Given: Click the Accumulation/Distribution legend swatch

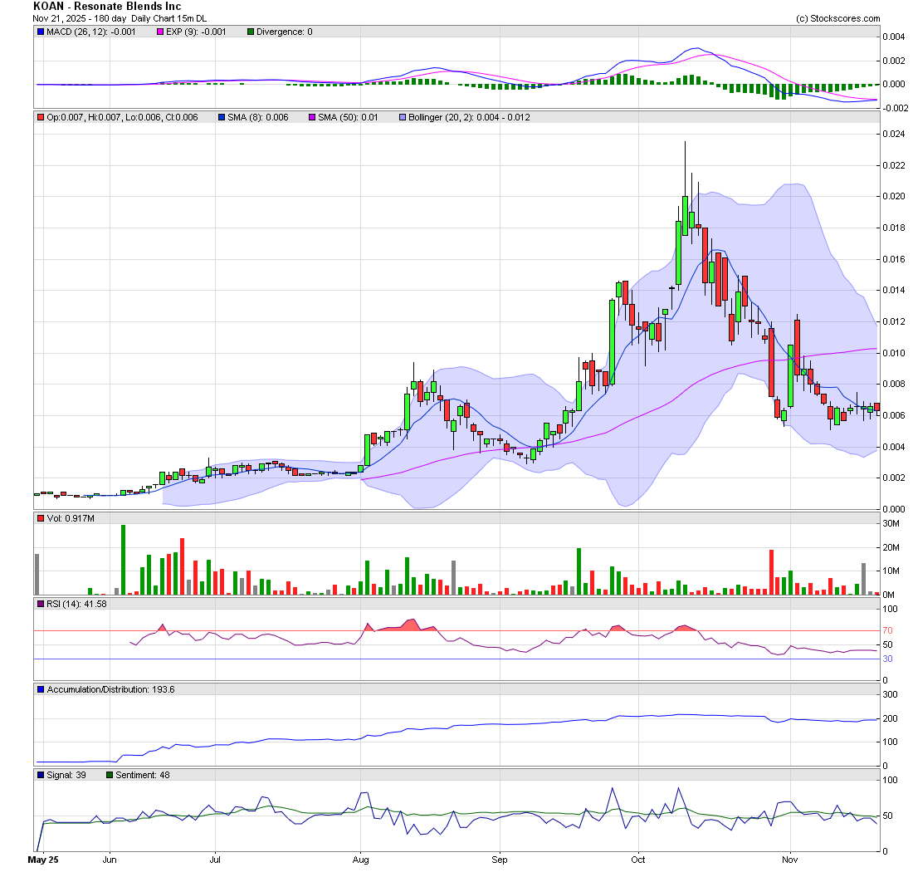Looking at the screenshot, I should pyautogui.click(x=41, y=689).
